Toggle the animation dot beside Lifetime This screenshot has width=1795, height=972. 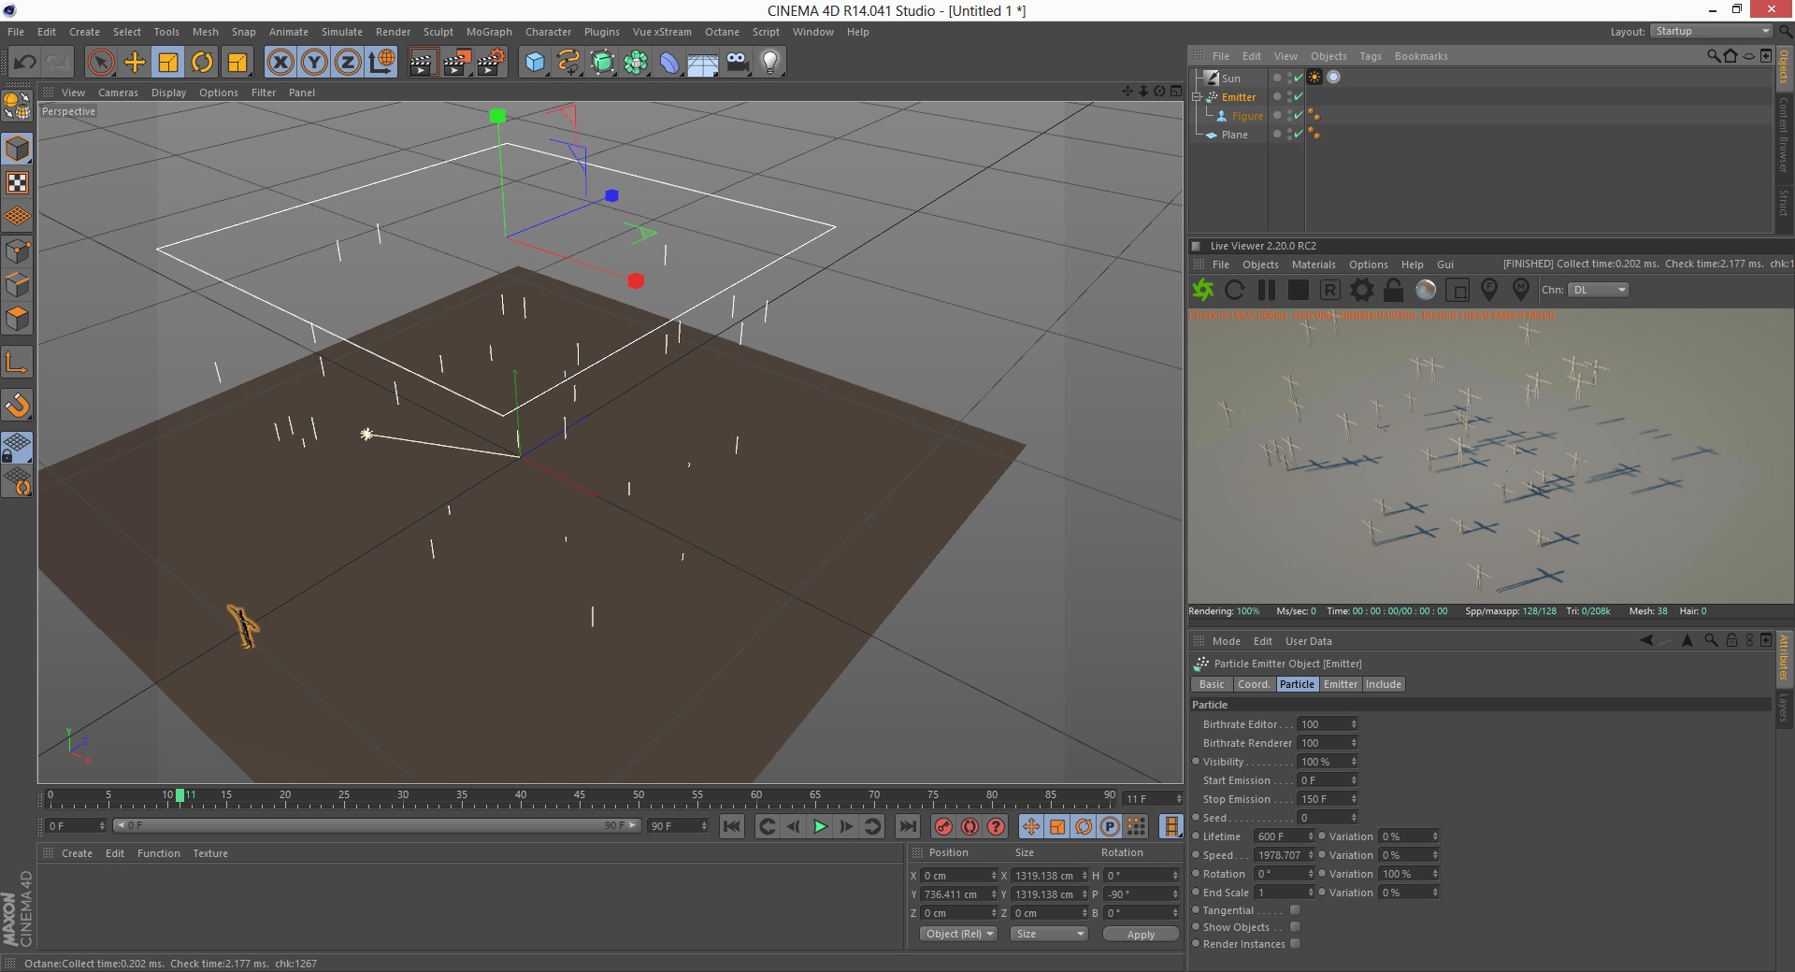click(1196, 836)
